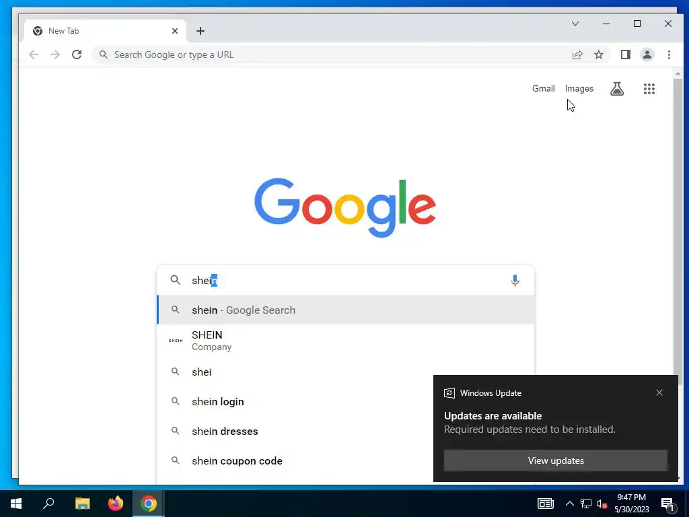Image resolution: width=689 pixels, height=517 pixels.
Task: Maximize the Chrome window
Action: [637, 24]
